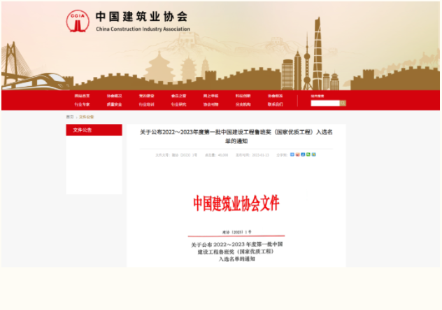The width and height of the screenshot is (442, 310).
Task: Click the document number 建协〔2023〕1号 under the red heading
Action: [236, 232]
